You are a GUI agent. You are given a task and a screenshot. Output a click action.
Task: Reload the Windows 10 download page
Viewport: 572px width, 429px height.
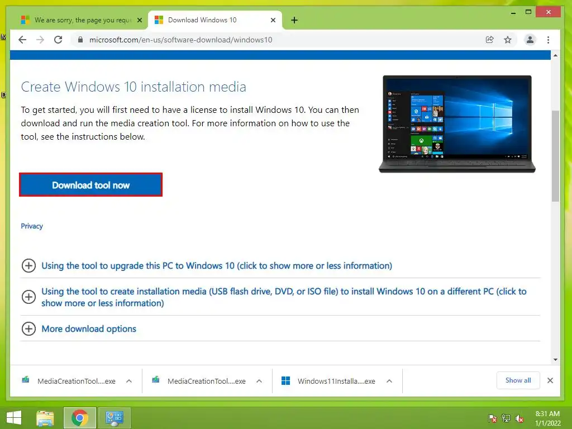58,40
